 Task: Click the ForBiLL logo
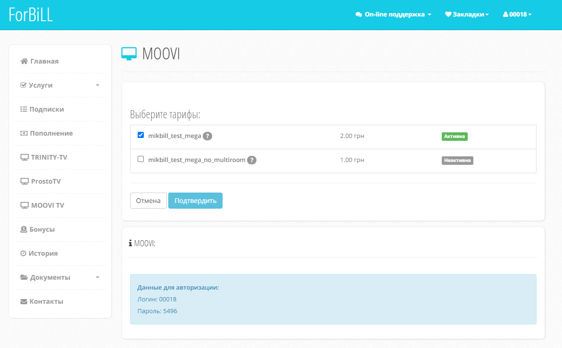(31, 15)
